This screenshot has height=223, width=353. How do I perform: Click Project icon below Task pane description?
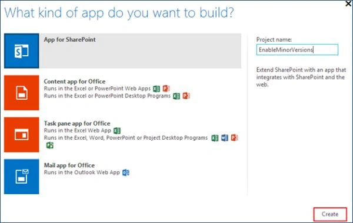point(50,146)
